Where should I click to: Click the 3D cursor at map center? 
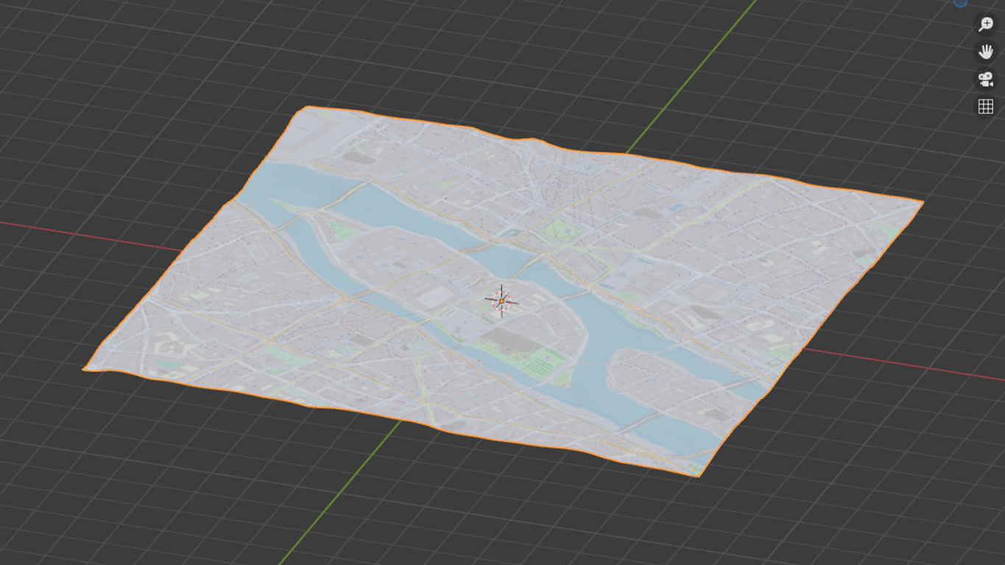pos(501,301)
